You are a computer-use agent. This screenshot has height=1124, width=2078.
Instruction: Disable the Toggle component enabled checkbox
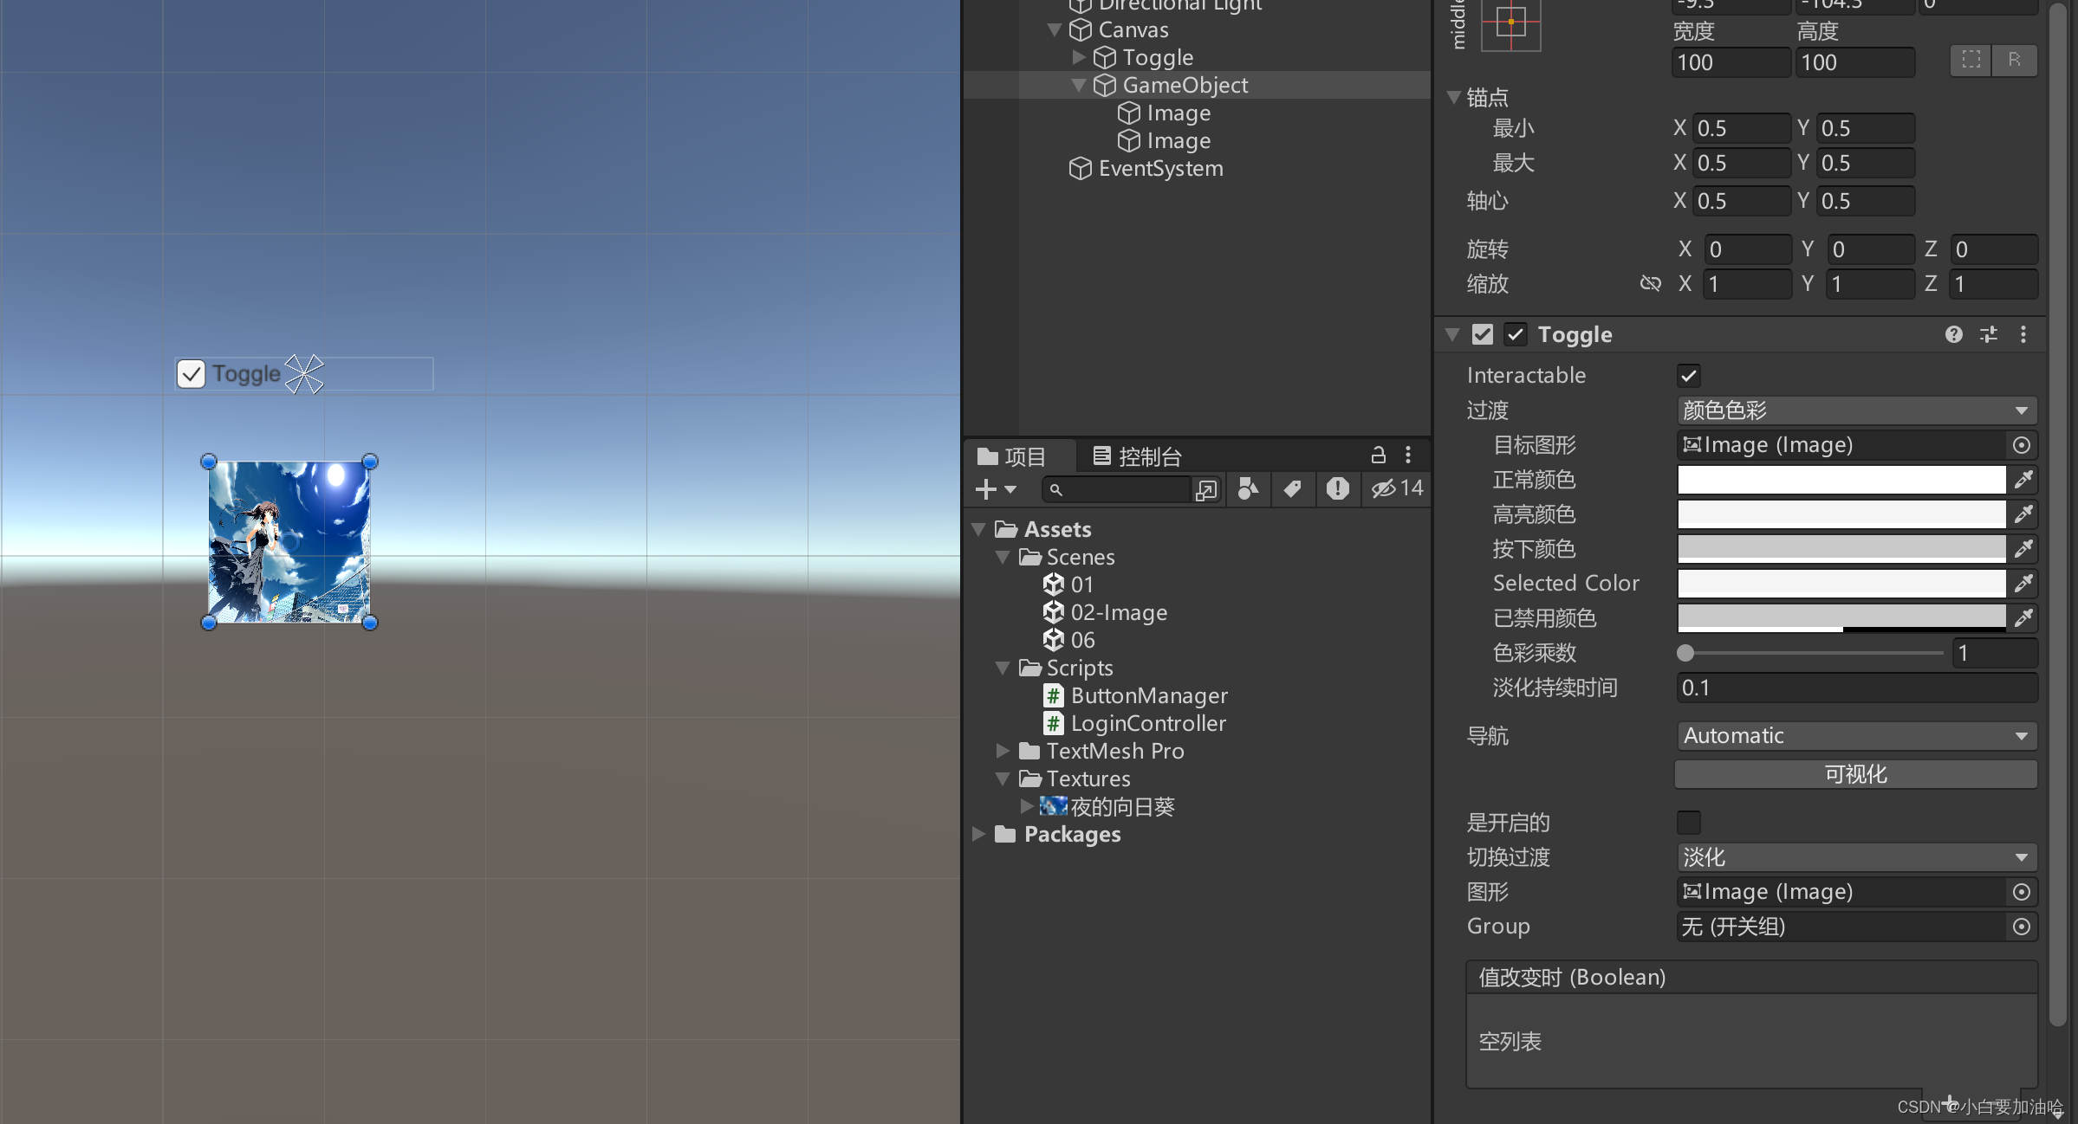pos(1515,334)
